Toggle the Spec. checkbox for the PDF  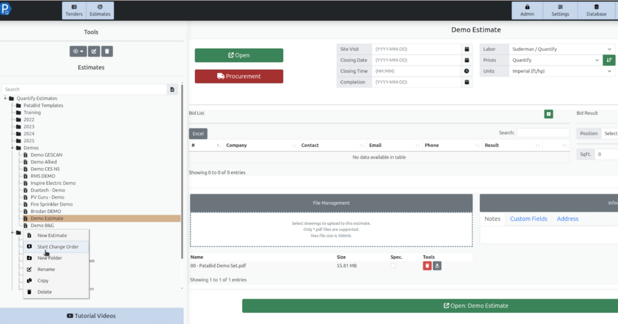tap(393, 266)
